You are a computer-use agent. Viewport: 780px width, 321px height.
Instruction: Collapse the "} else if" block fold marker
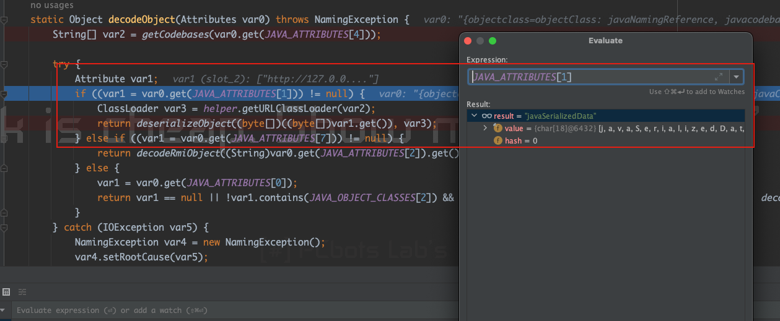[4, 139]
